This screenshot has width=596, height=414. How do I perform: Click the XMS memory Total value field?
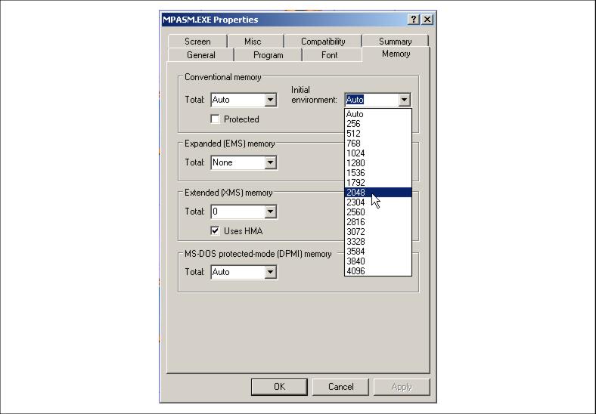[238, 212]
